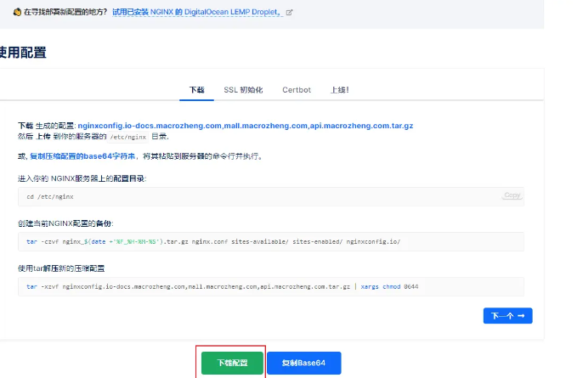The image size is (583, 378).
Task: Click the green 下载配置 button
Action: (232, 363)
